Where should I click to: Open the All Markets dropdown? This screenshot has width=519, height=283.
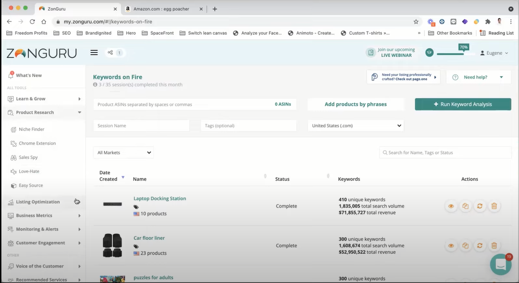point(123,152)
